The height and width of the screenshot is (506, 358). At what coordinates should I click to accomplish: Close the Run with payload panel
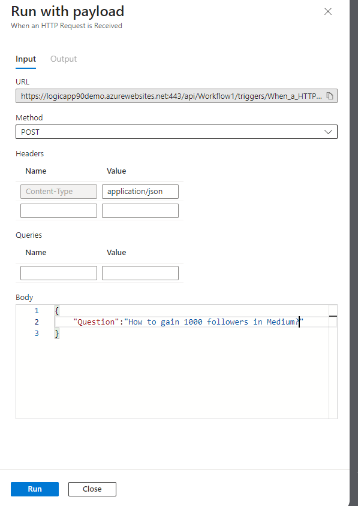click(x=328, y=11)
